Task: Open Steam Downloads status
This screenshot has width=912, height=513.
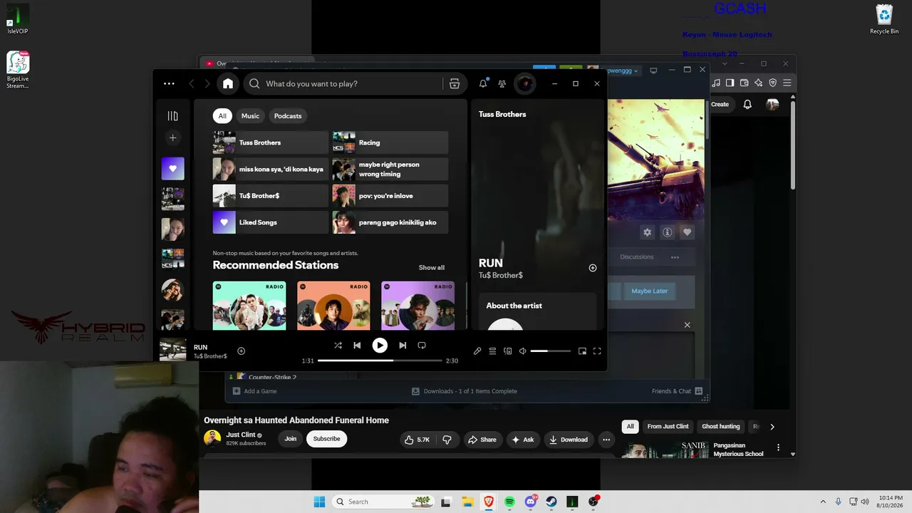Action: [x=464, y=391]
